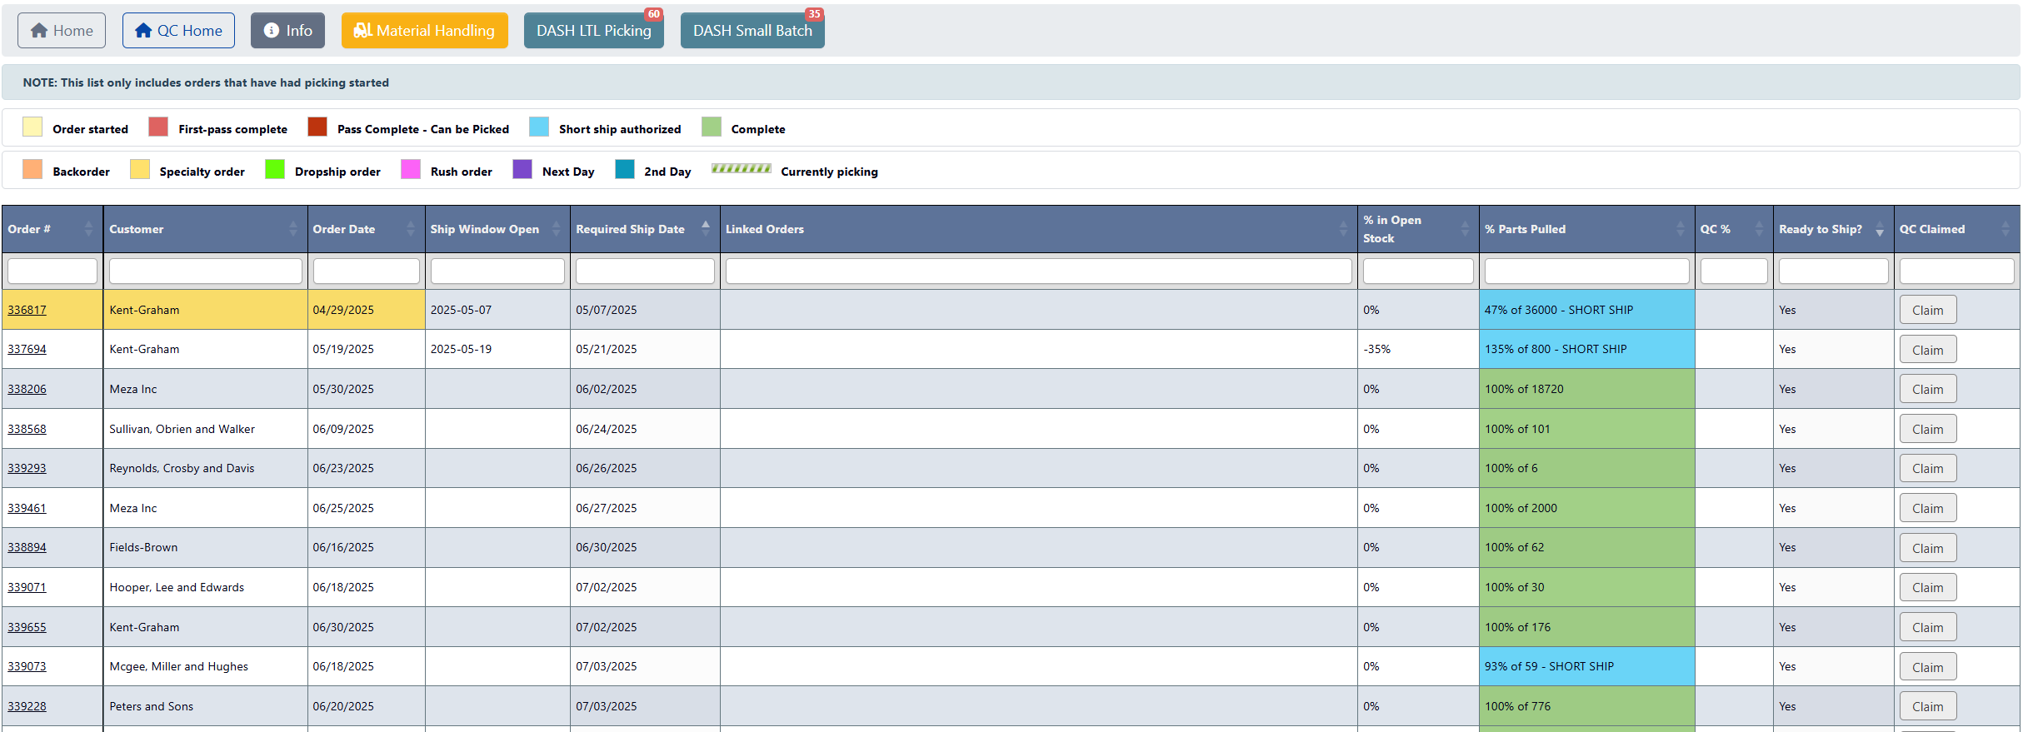
Task: Open order 339073
Action: (27, 666)
